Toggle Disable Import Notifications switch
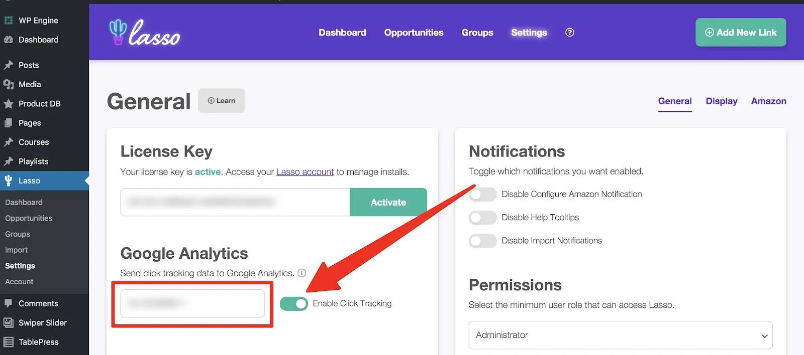 [483, 241]
